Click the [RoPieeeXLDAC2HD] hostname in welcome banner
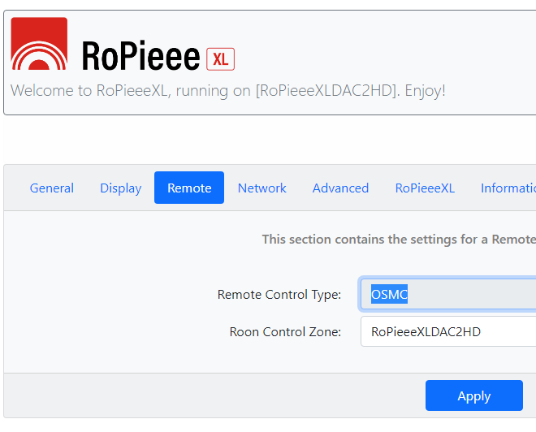Screen dimensions: 536x432 click(327, 91)
